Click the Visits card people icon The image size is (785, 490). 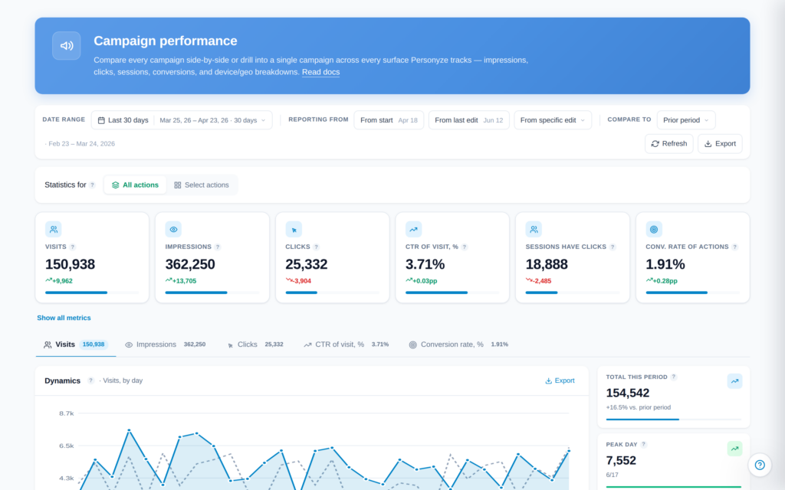point(54,230)
